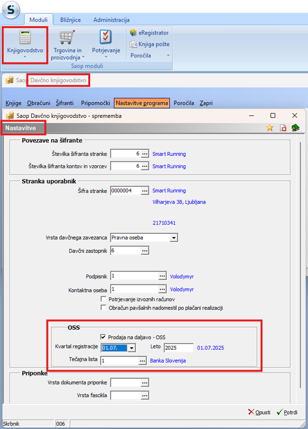Click the Skrbnik status bar entry
Image resolution: width=308 pixels, height=429 pixels.
coord(11,424)
